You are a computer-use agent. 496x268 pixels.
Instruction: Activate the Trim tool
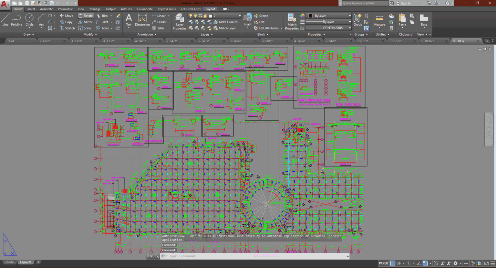click(103, 16)
